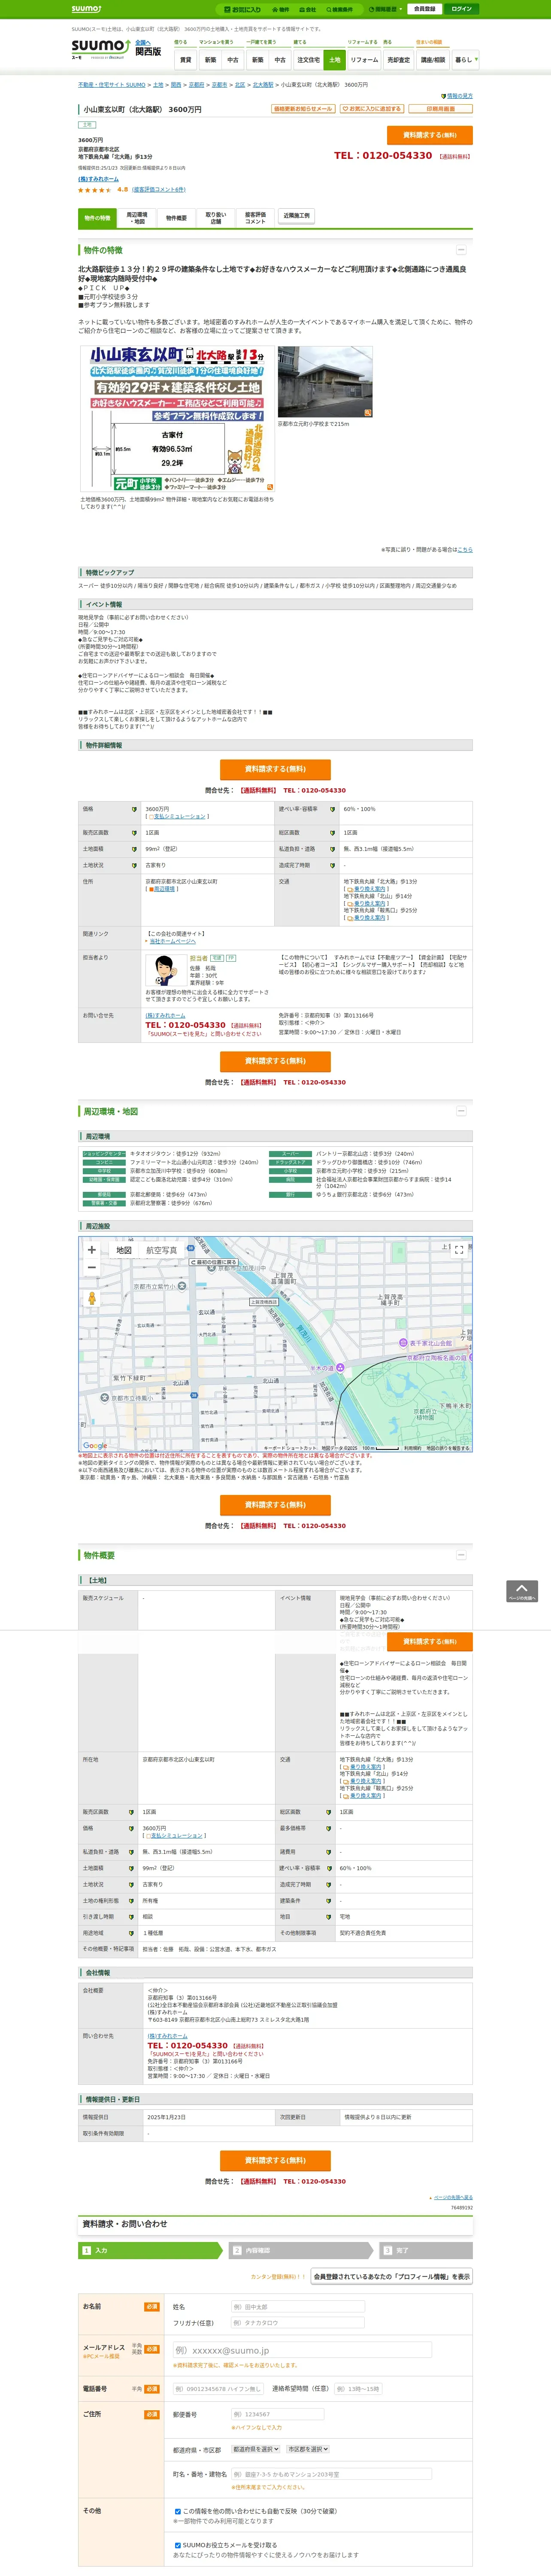Viewport: 551px width, 2576px height.
Task: Click お気に入りに追加する button
Action: click(372, 109)
